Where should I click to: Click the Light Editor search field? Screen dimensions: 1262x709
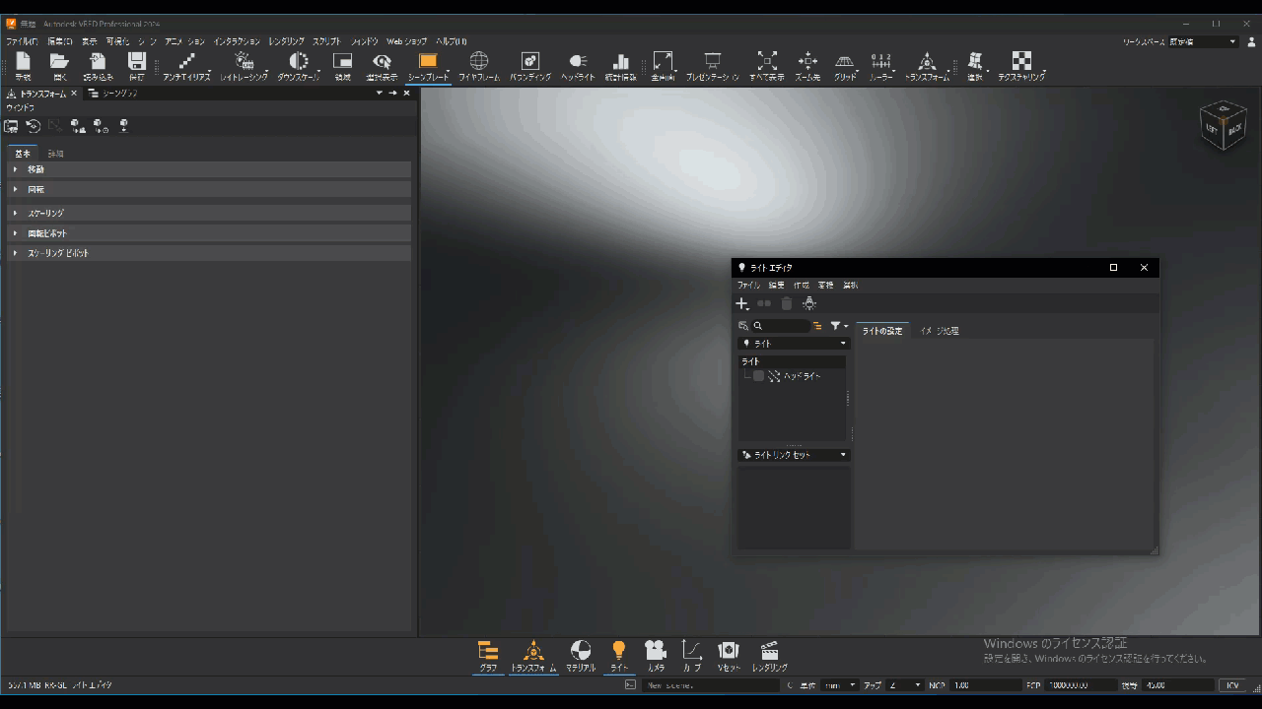click(x=781, y=326)
